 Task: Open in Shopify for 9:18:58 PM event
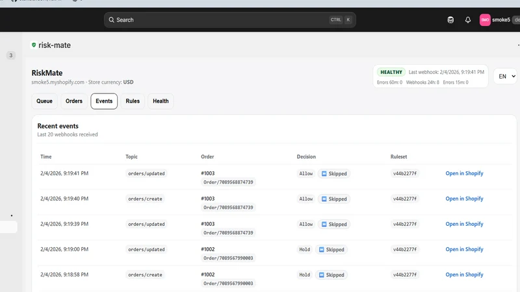464,274
